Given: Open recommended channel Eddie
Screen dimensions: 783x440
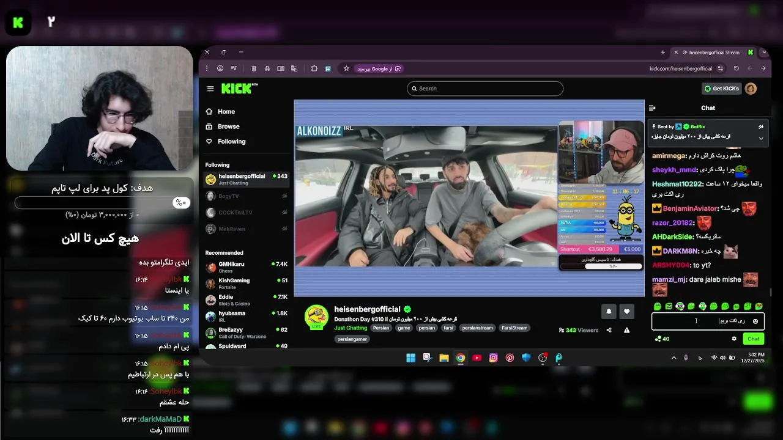Looking at the screenshot, I should [246, 300].
